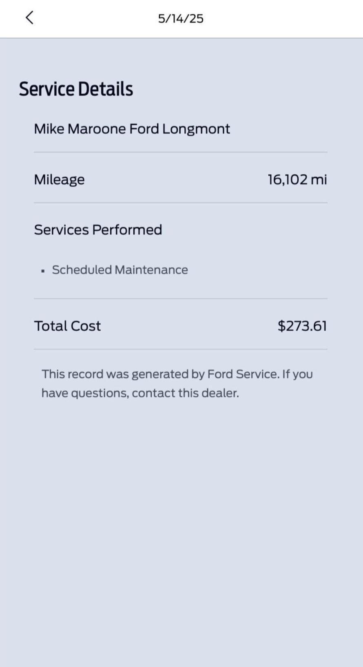Tap the back arrow icon
363x667 pixels.
pyautogui.click(x=29, y=18)
